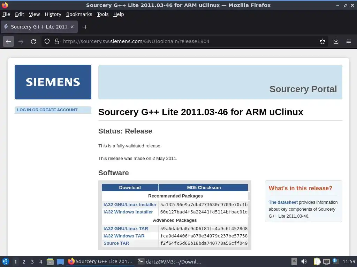Click the network monitor tray icon
357x267 pixels.
tap(326, 261)
